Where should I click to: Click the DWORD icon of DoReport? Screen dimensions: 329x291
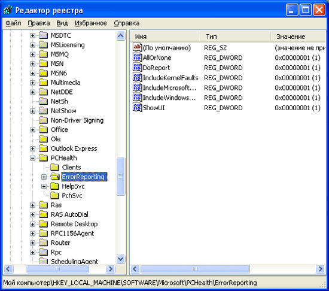pos(137,68)
